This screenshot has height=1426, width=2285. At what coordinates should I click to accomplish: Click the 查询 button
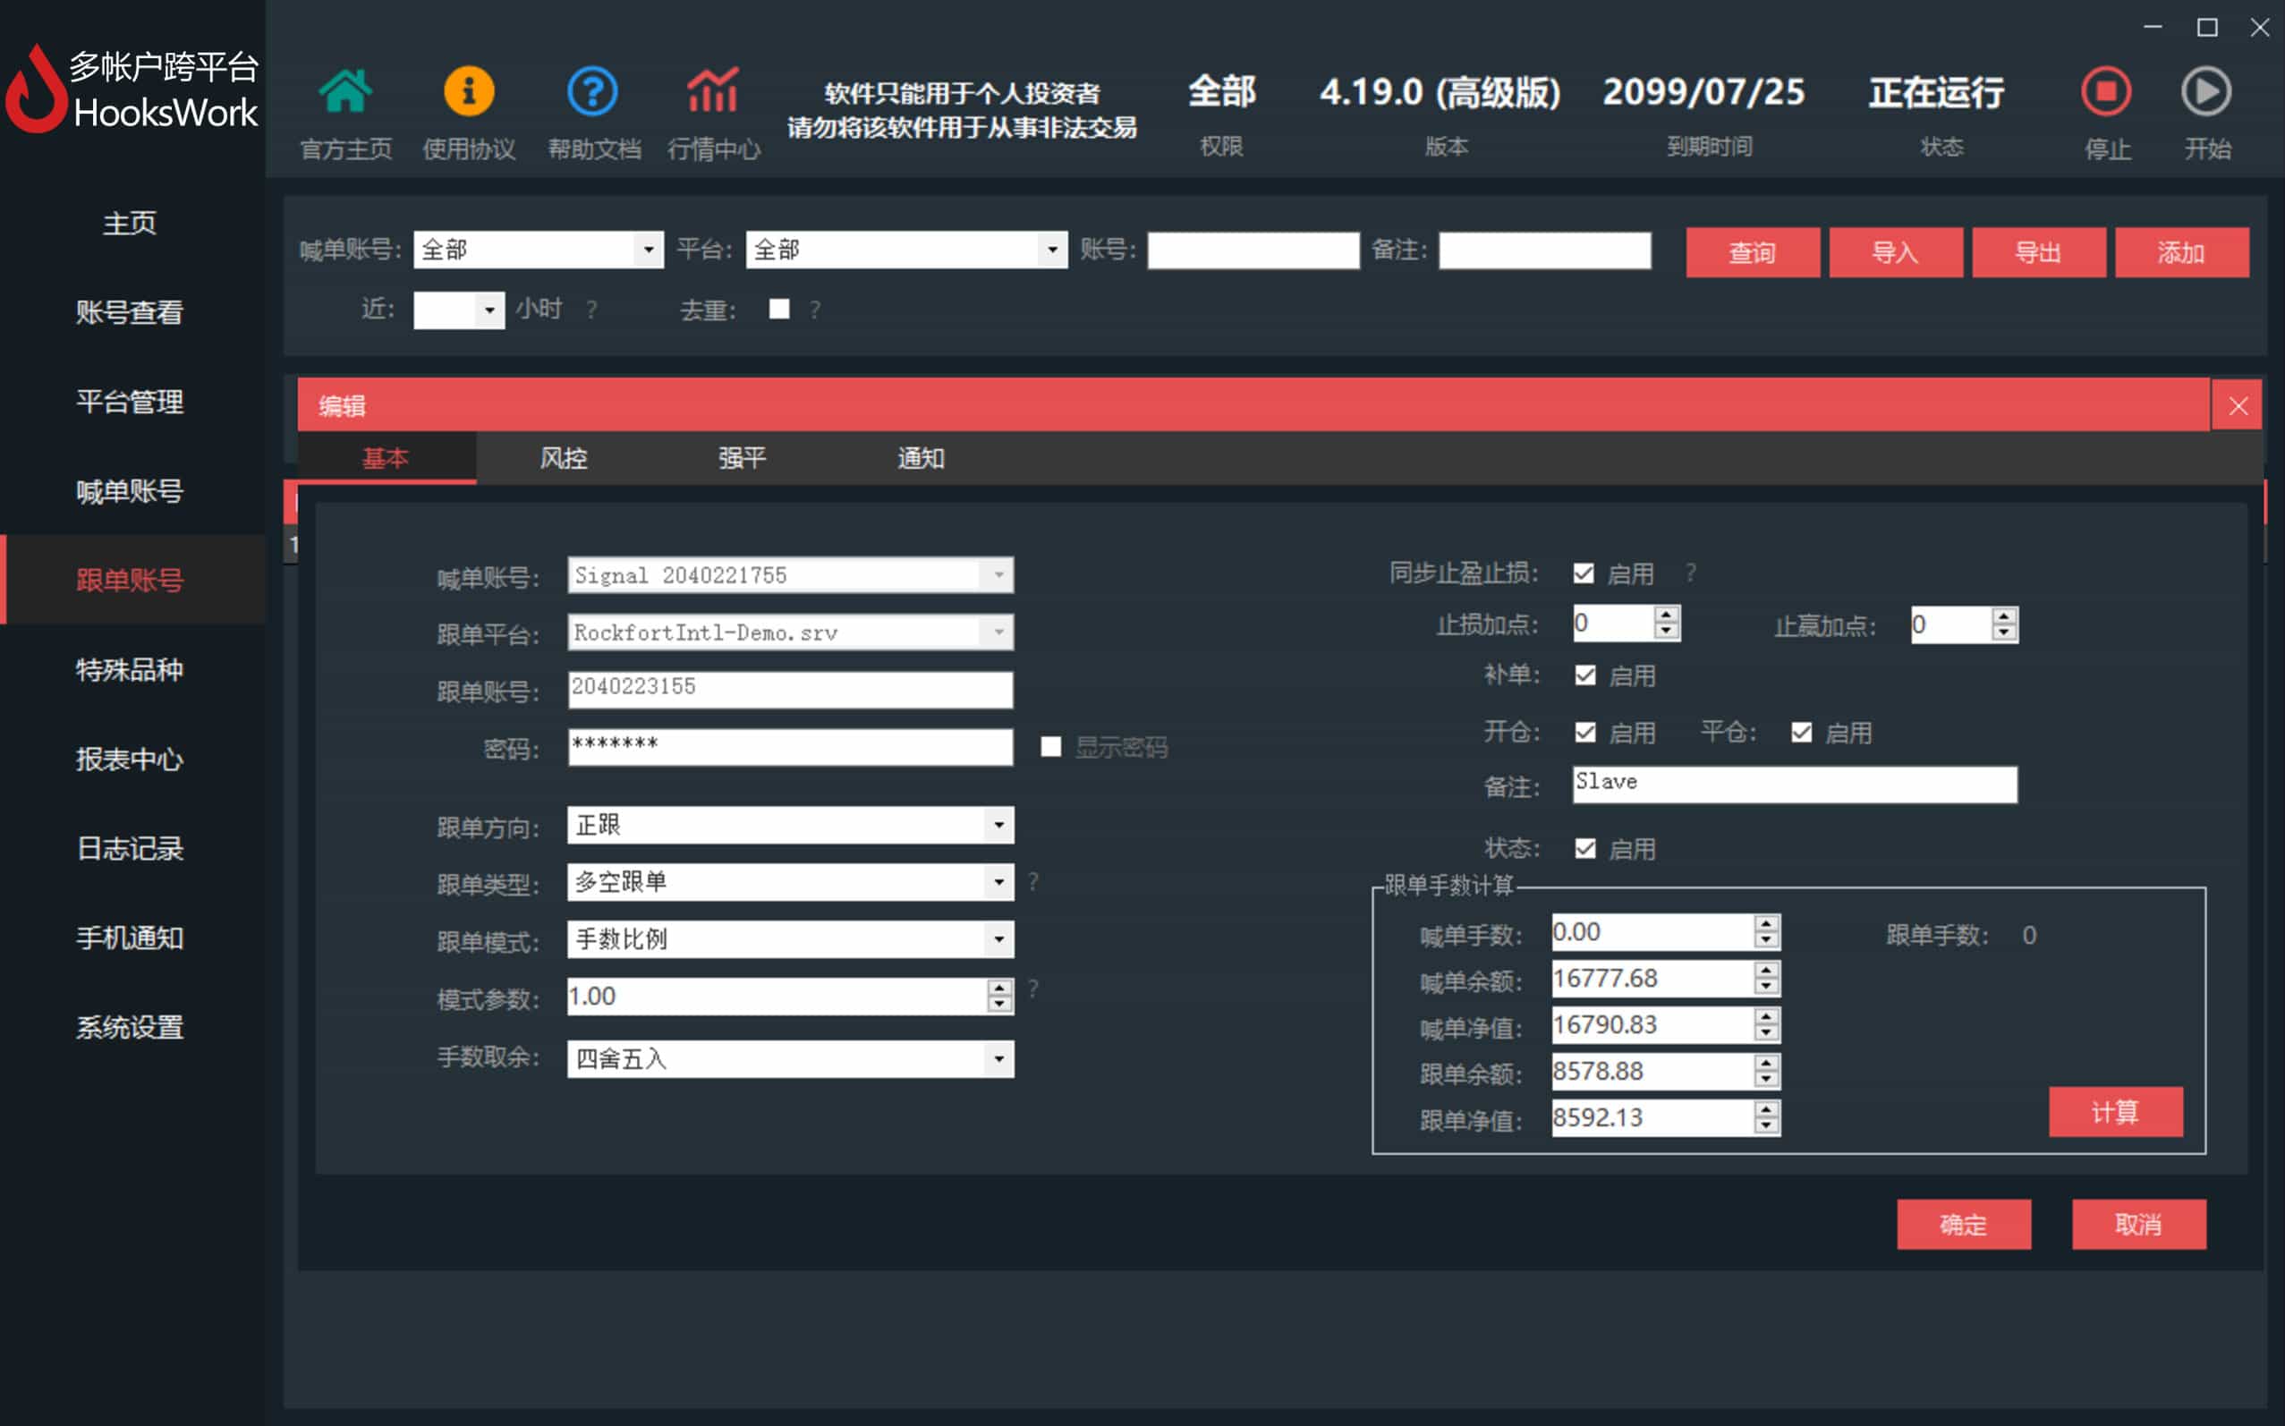(1752, 253)
